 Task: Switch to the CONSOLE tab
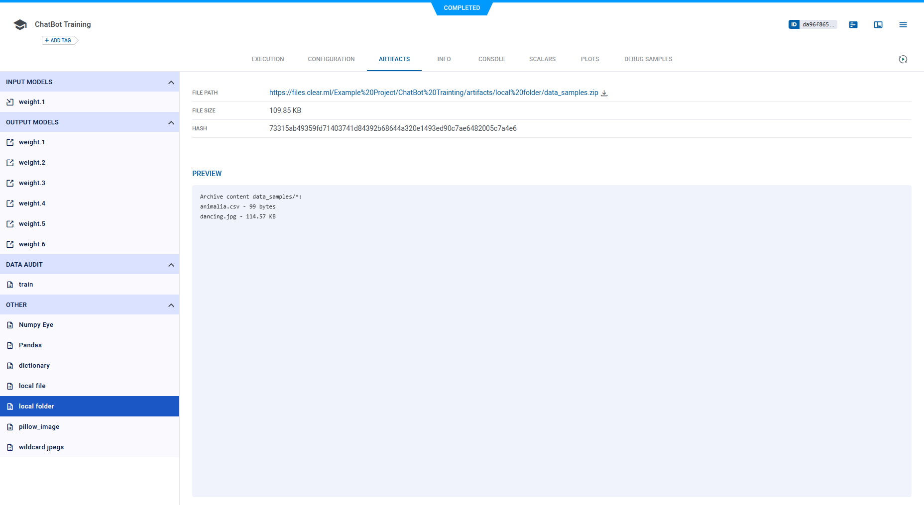click(x=491, y=59)
